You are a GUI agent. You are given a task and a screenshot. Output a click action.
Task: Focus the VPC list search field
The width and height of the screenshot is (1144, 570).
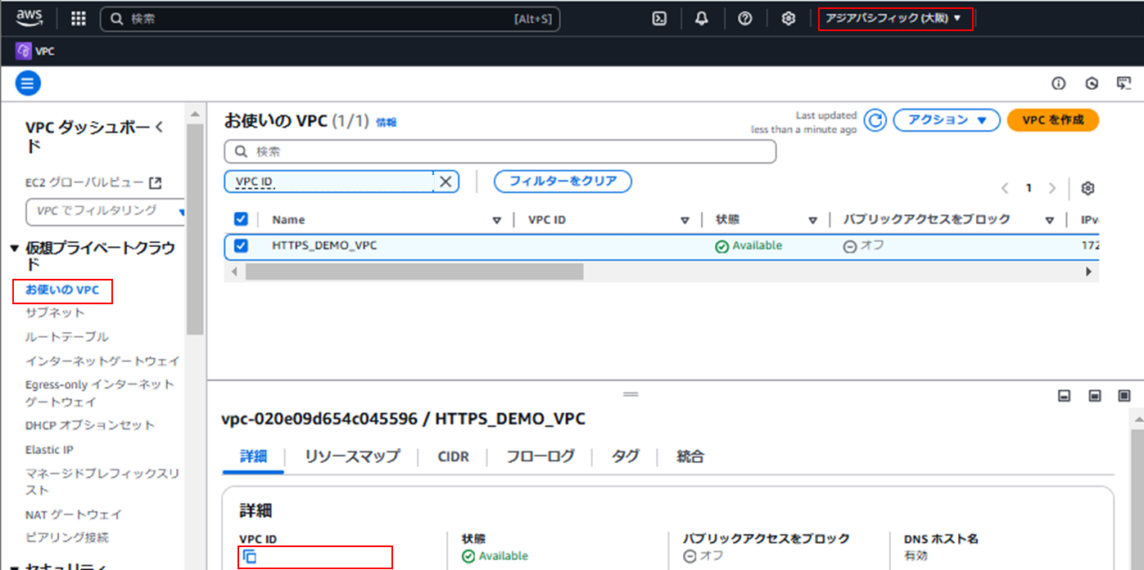point(500,151)
